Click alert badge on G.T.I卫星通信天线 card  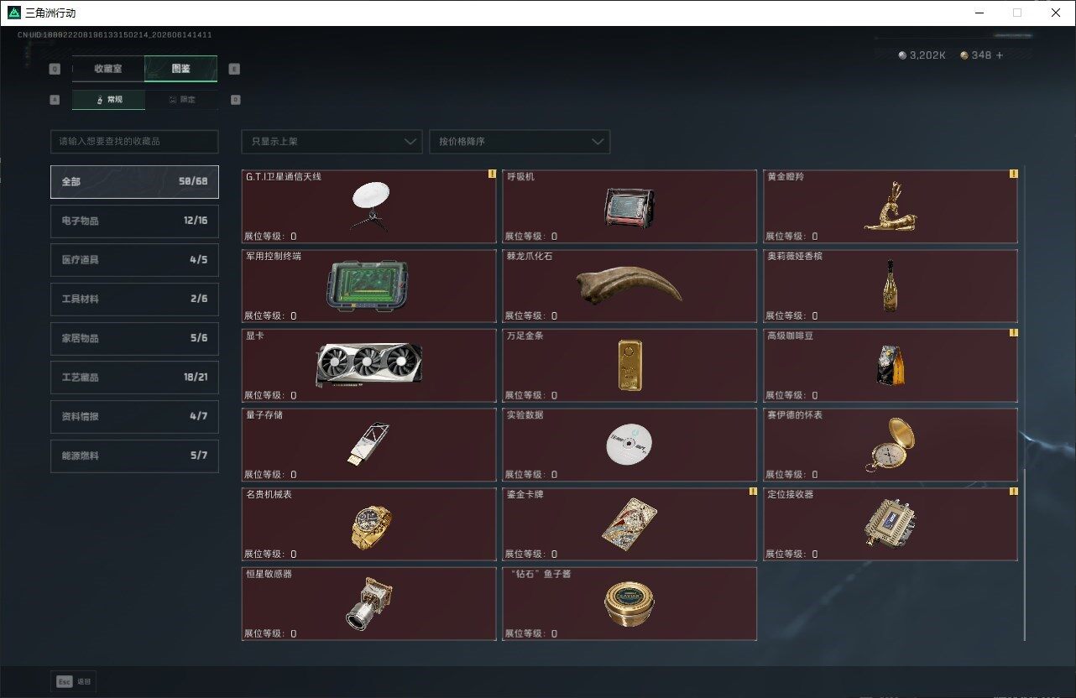click(492, 174)
